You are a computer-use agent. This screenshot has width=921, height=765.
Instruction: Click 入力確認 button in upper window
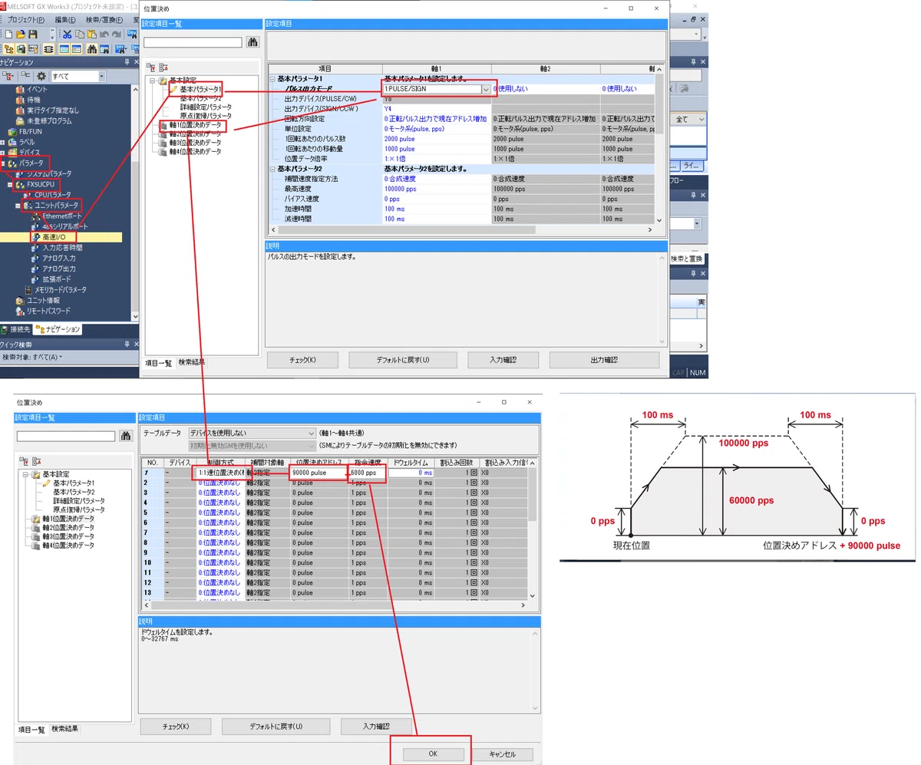tap(504, 360)
